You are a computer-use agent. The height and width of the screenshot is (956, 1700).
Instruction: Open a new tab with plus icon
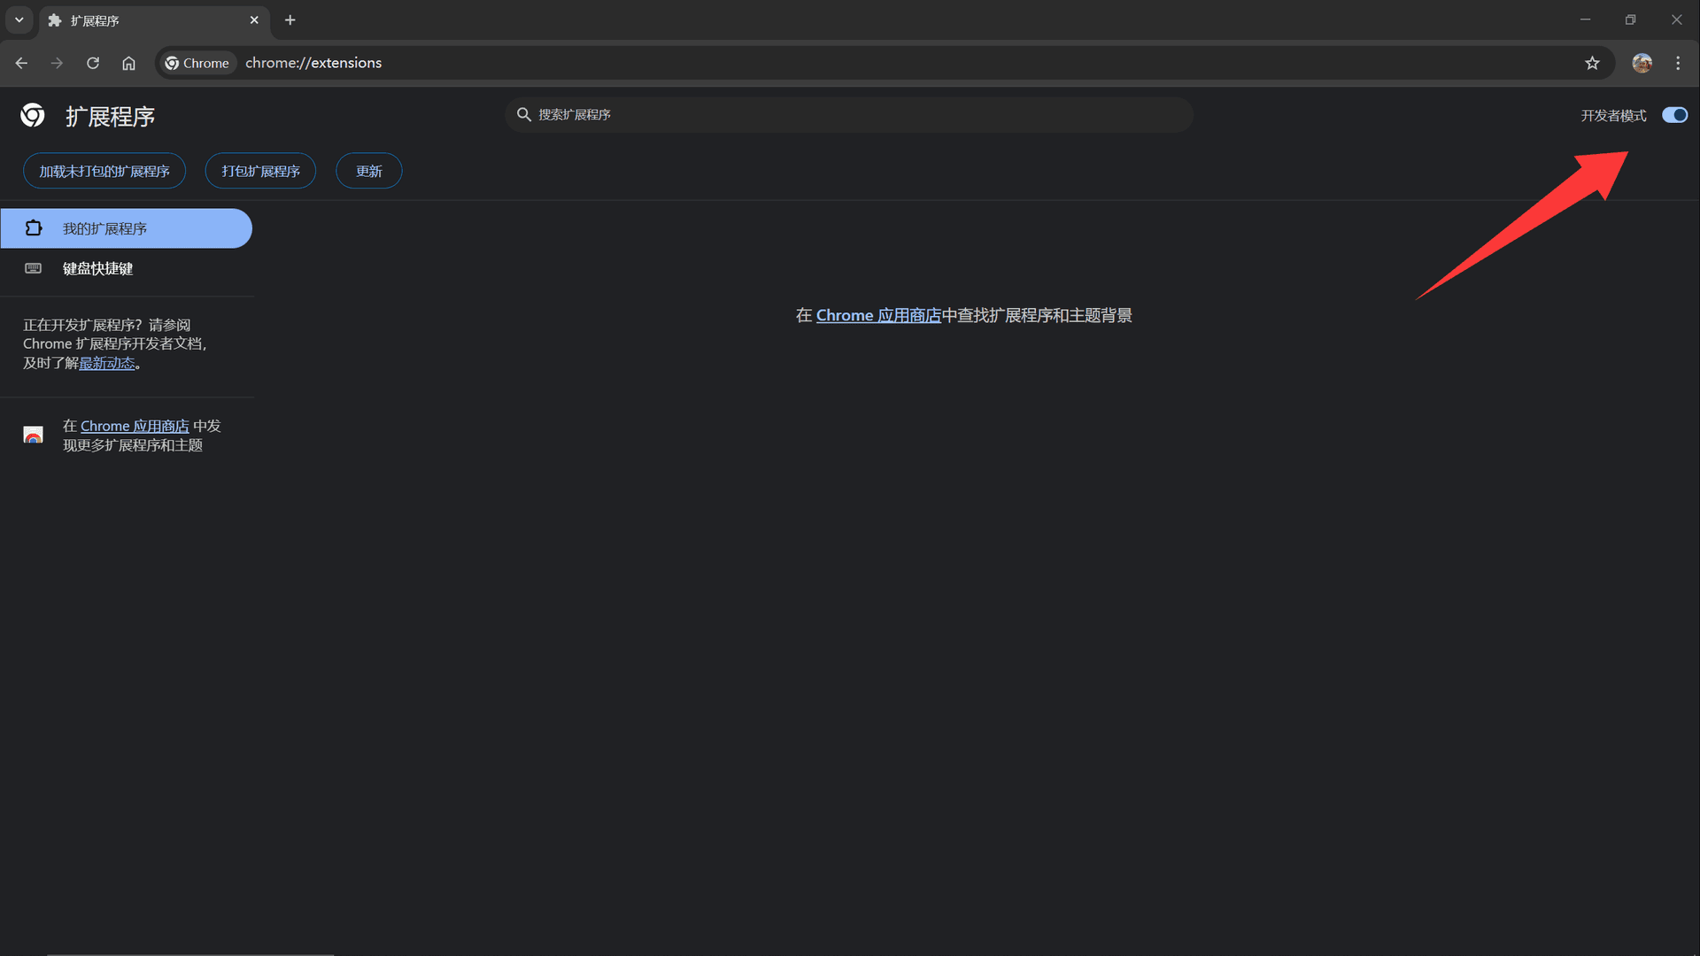pos(290,19)
